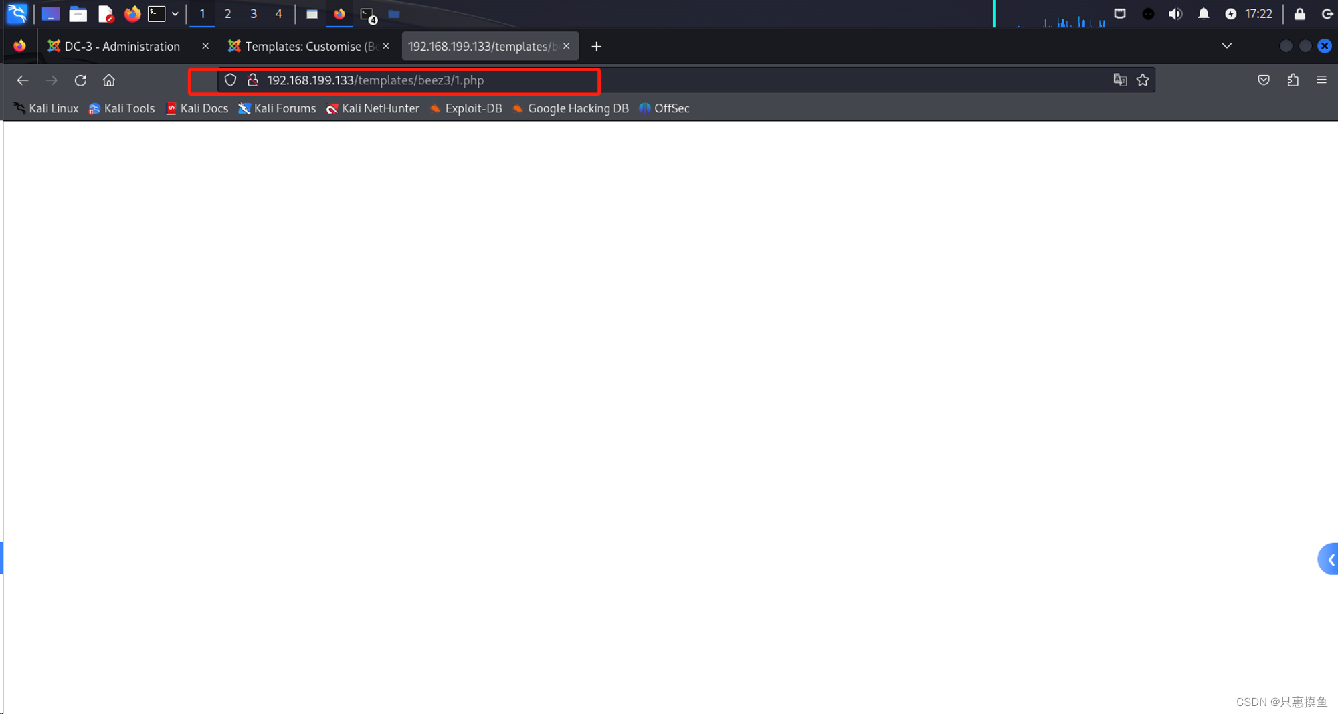Close the Templates: Customise tab
Image resolution: width=1338 pixels, height=714 pixels.
(386, 46)
